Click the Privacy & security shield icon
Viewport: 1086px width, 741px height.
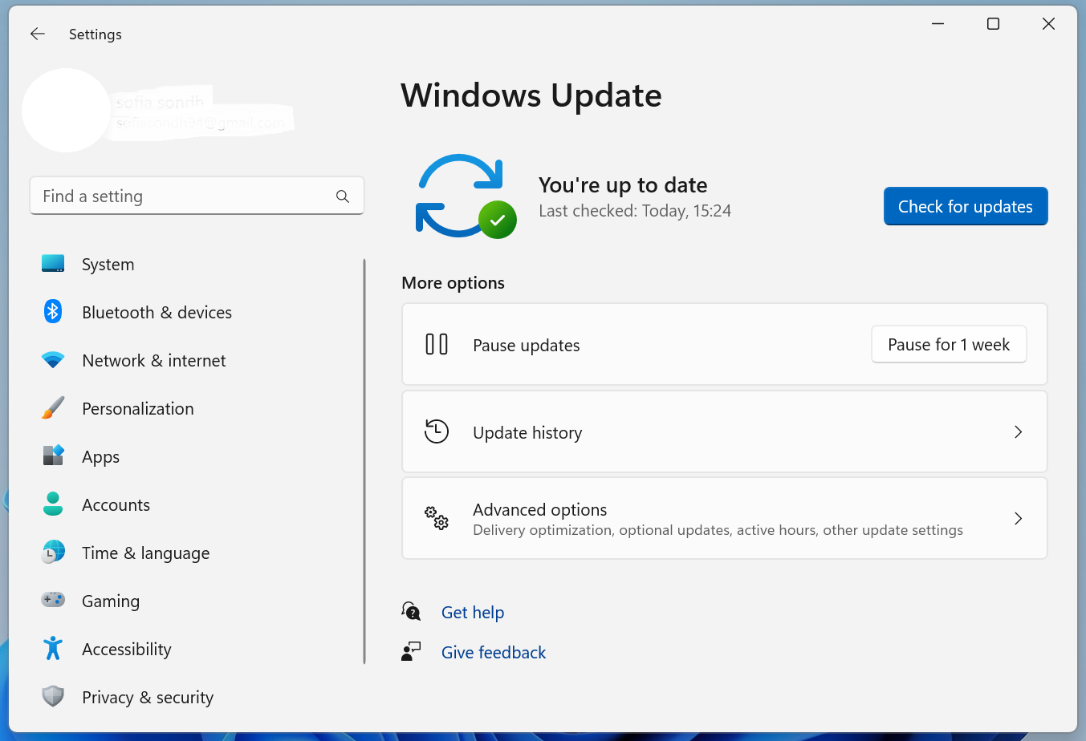[x=53, y=696]
